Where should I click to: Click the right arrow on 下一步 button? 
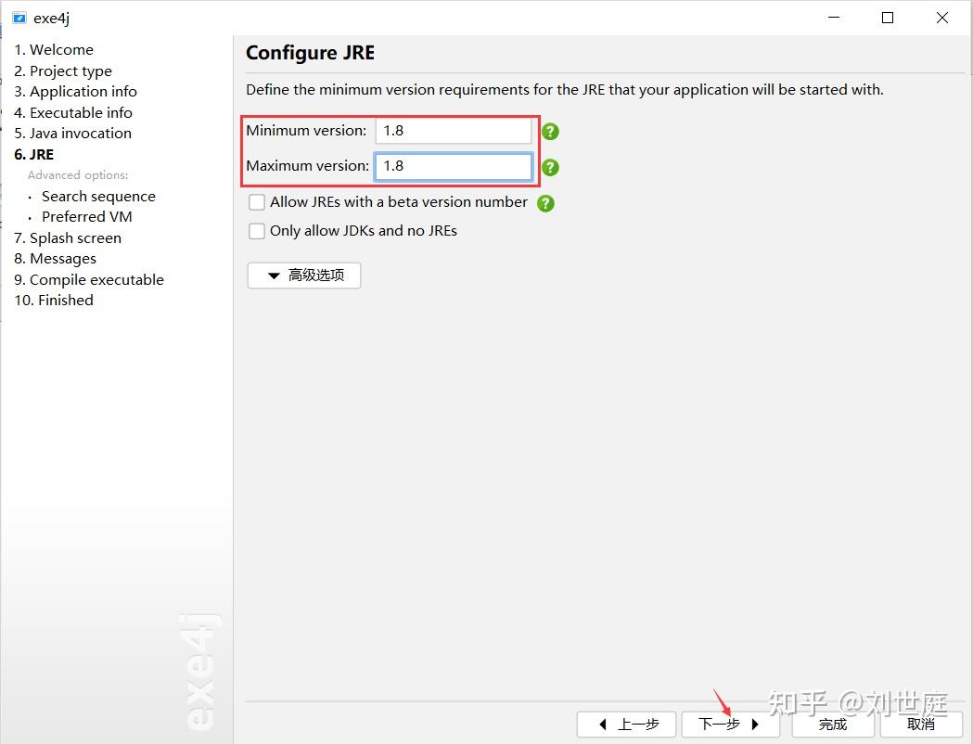click(755, 725)
